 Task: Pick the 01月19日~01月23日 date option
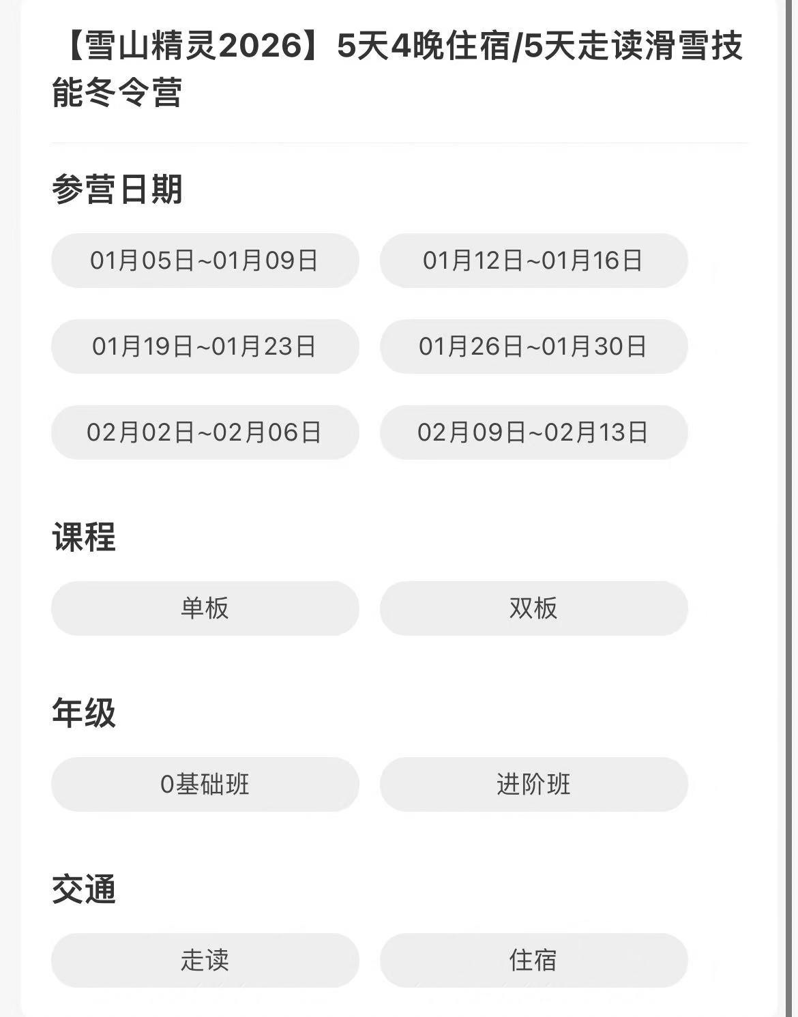[x=205, y=347]
